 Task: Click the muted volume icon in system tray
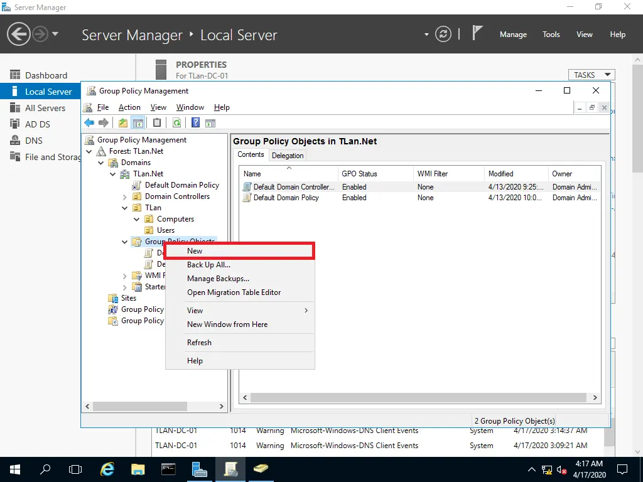tap(562, 469)
